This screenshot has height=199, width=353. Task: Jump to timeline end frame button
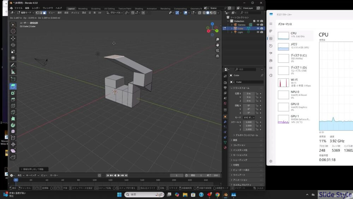(x=126, y=175)
